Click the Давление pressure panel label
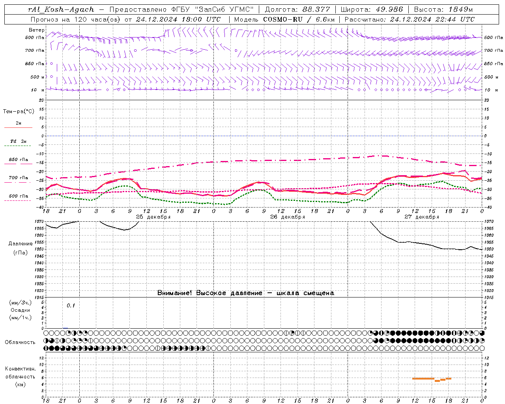The width and height of the screenshot is (505, 404). pos(21,244)
